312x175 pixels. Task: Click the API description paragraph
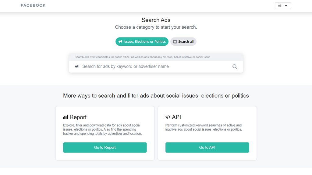click(204, 128)
